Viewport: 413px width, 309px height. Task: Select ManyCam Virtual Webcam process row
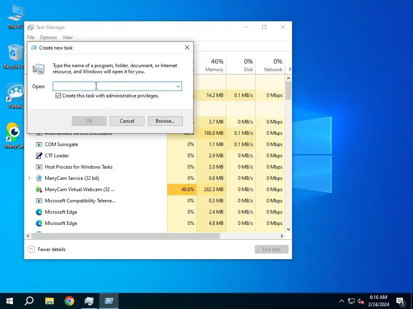(155, 190)
